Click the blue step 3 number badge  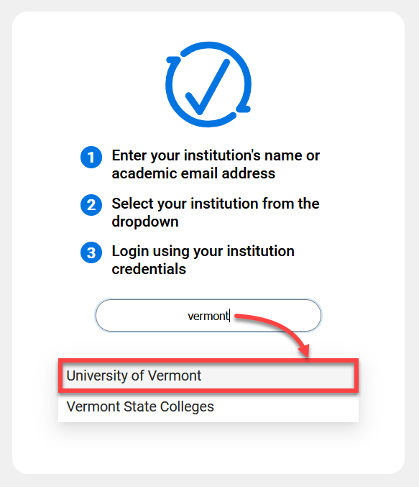(x=91, y=252)
